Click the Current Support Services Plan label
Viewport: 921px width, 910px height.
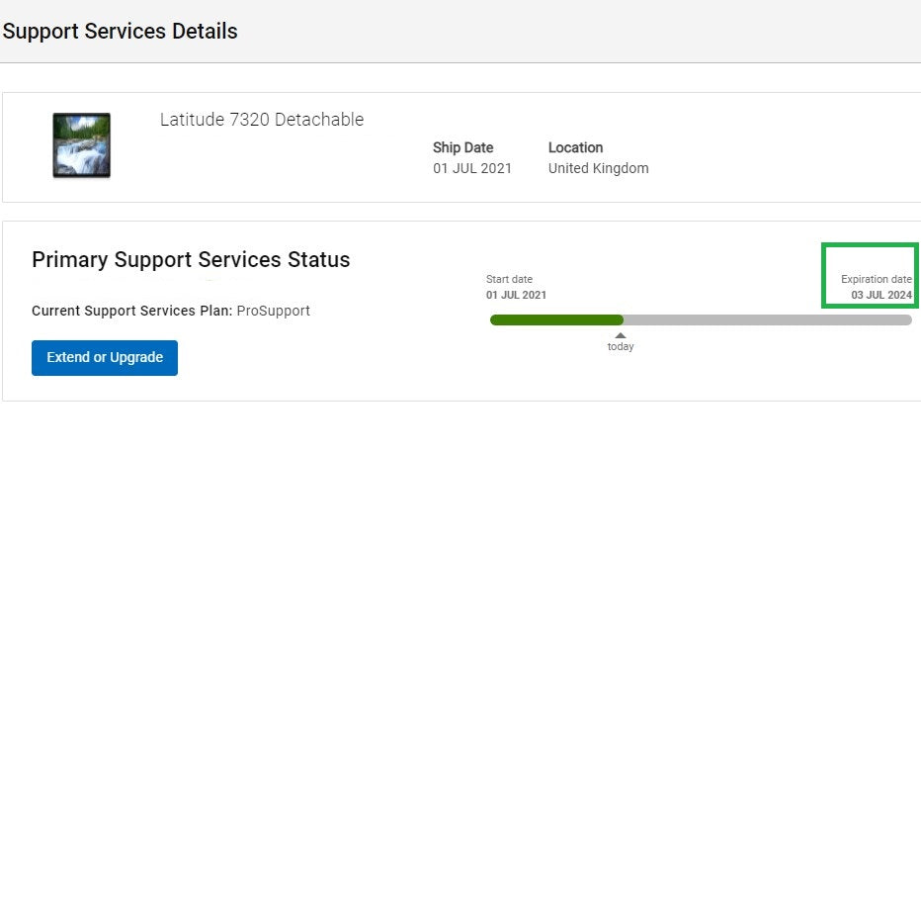(131, 311)
